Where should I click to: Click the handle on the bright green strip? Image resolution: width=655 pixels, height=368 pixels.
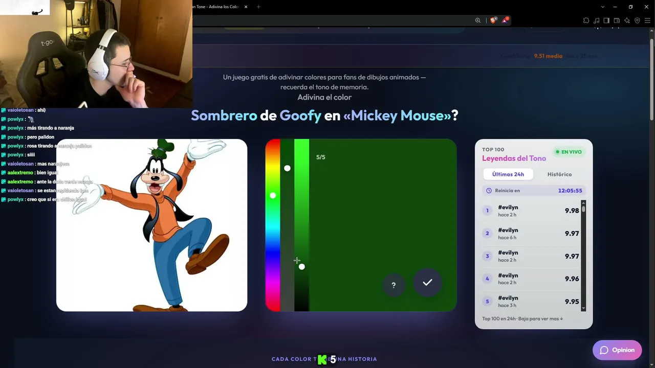coord(301,267)
